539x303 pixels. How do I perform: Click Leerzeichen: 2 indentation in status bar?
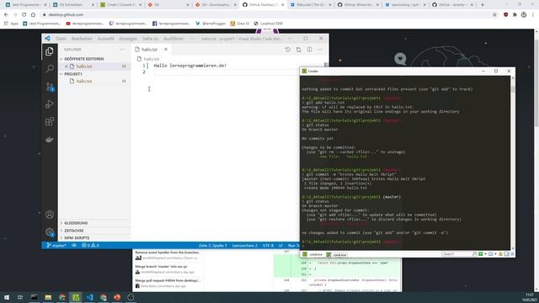[x=244, y=245]
